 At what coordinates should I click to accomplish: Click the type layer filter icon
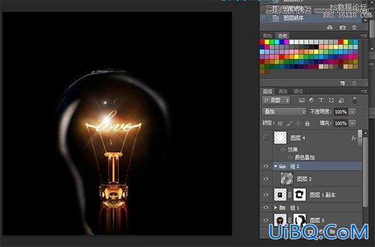coord(321,100)
